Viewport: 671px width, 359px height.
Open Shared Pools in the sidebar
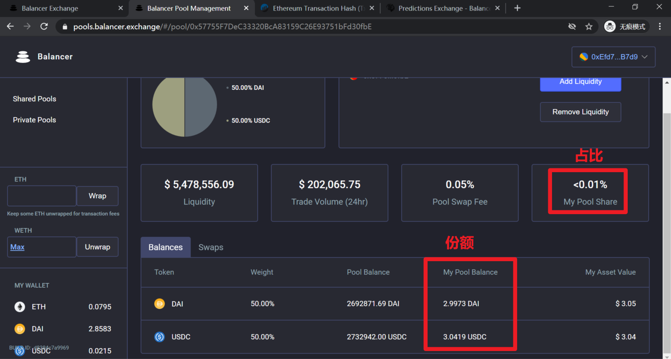[x=34, y=99]
